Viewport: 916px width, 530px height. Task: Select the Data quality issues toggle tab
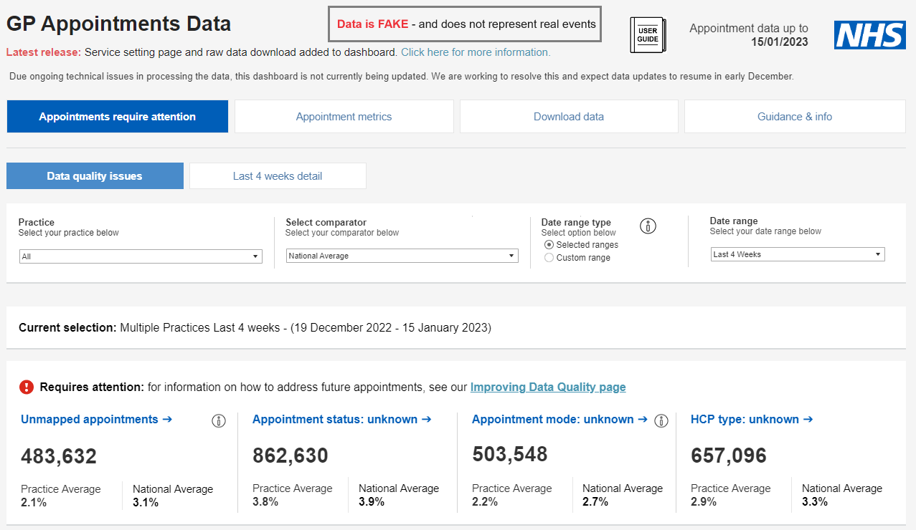click(94, 175)
